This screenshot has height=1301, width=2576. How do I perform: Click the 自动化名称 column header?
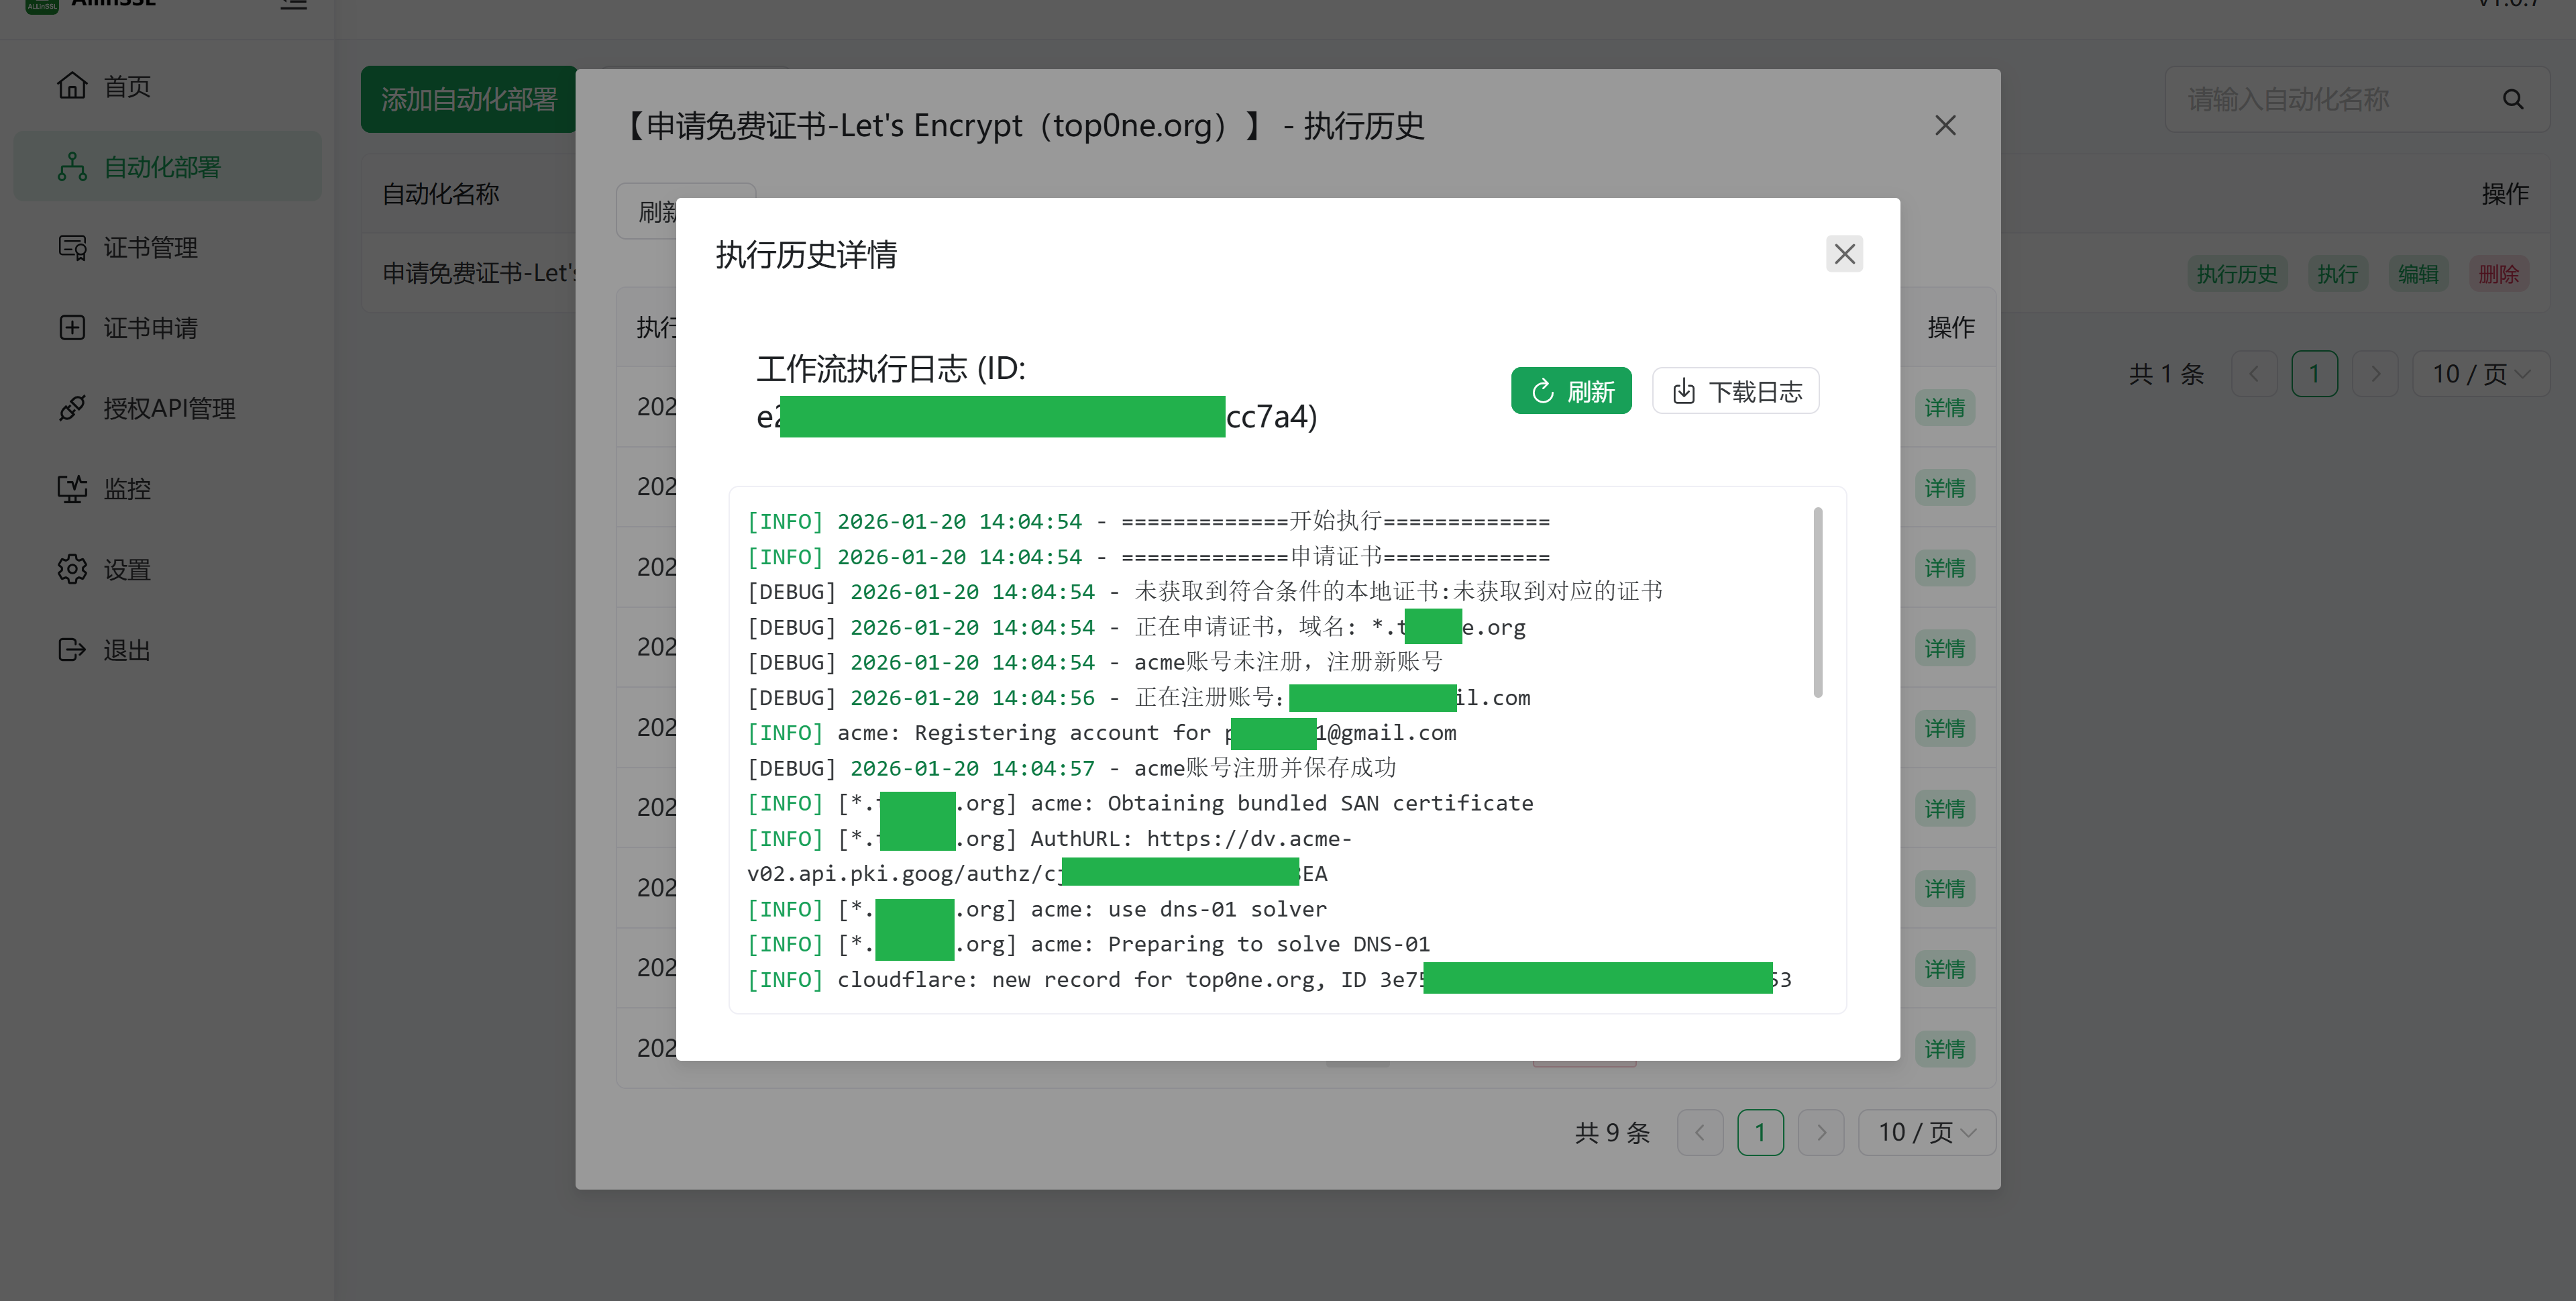tap(441, 194)
